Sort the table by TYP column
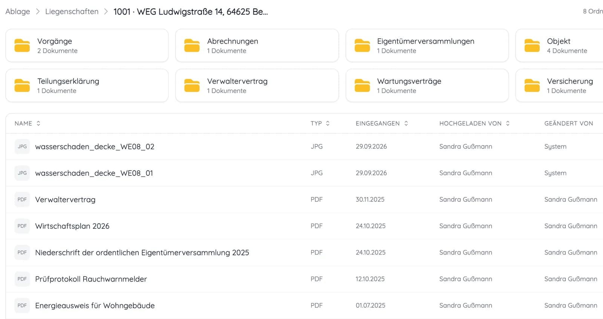The height and width of the screenshot is (319, 603). (320, 124)
